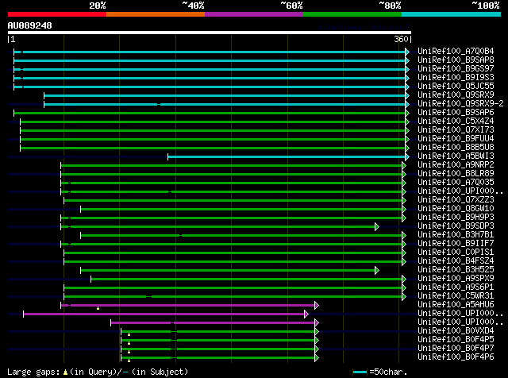Select the UniRef100_B8LR89 label
This screenshot has width=508, height=378.
tap(456, 173)
